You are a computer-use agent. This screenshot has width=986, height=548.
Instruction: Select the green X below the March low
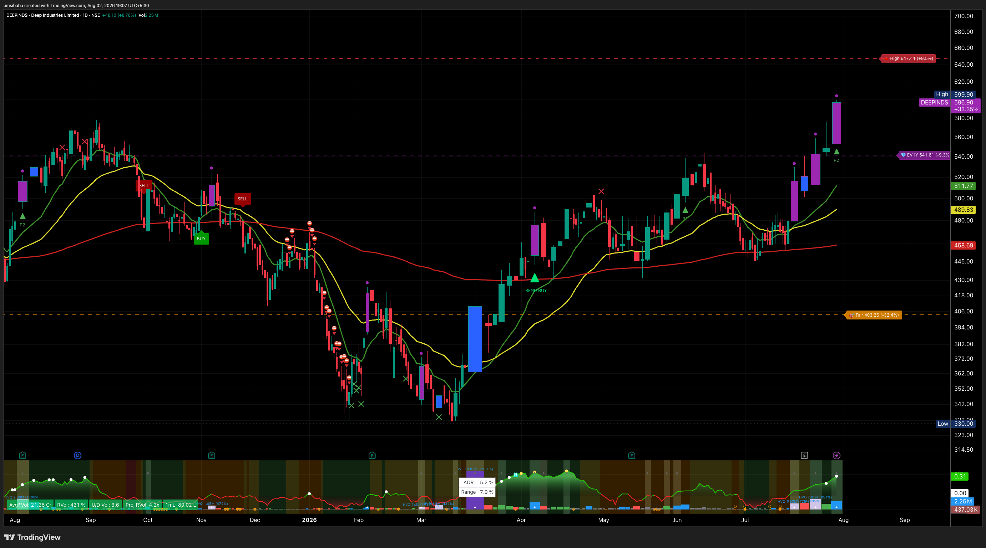439,417
